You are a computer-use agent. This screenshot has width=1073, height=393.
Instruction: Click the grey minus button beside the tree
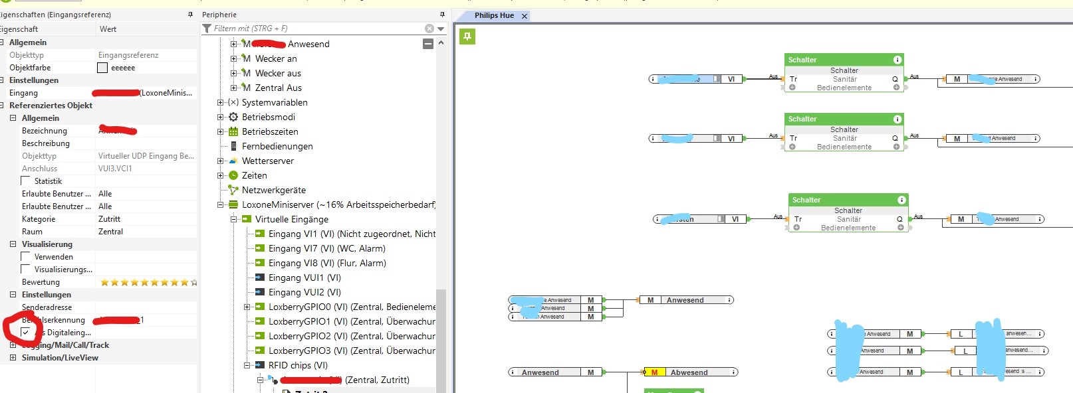(x=428, y=44)
